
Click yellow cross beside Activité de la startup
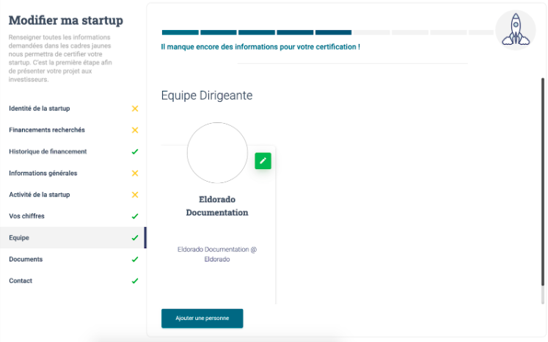[135, 195]
